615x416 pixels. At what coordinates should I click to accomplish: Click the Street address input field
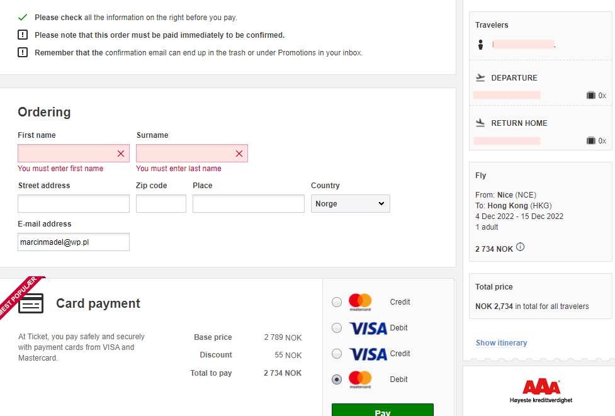click(74, 203)
